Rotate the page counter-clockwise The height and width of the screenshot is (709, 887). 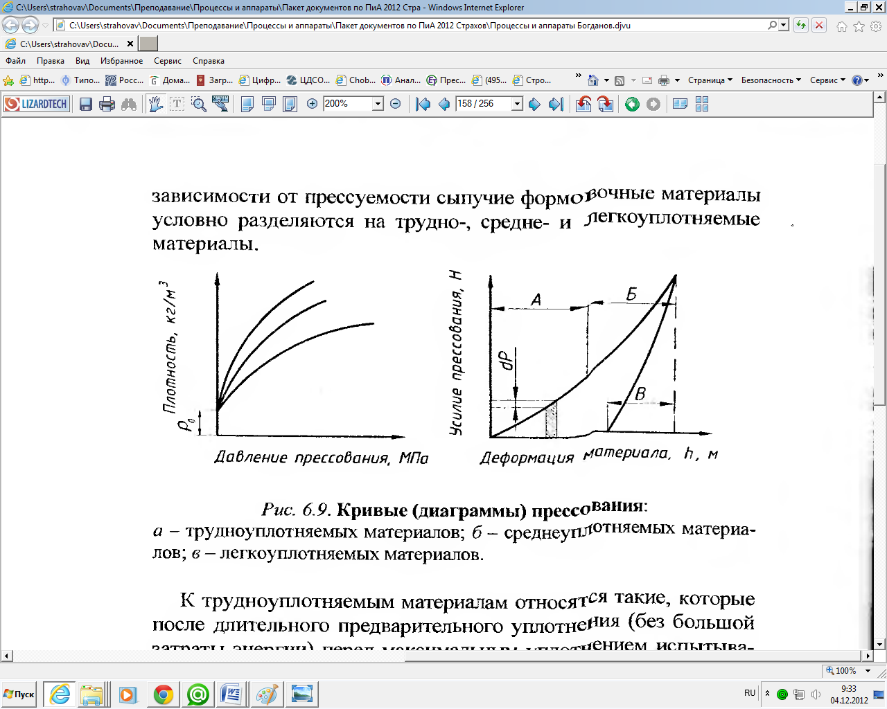click(x=583, y=104)
